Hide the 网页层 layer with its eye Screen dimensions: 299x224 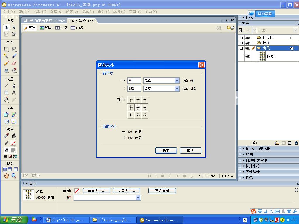click(x=247, y=38)
